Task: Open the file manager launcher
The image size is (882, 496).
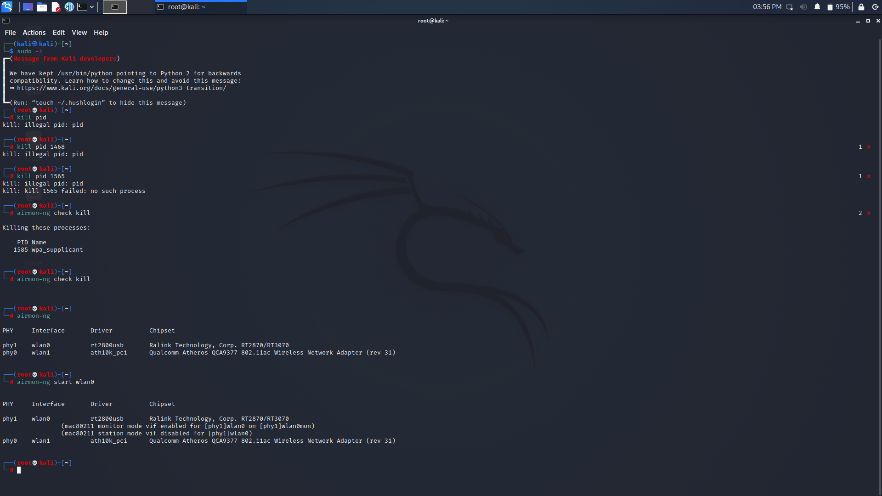Action: coord(42,7)
